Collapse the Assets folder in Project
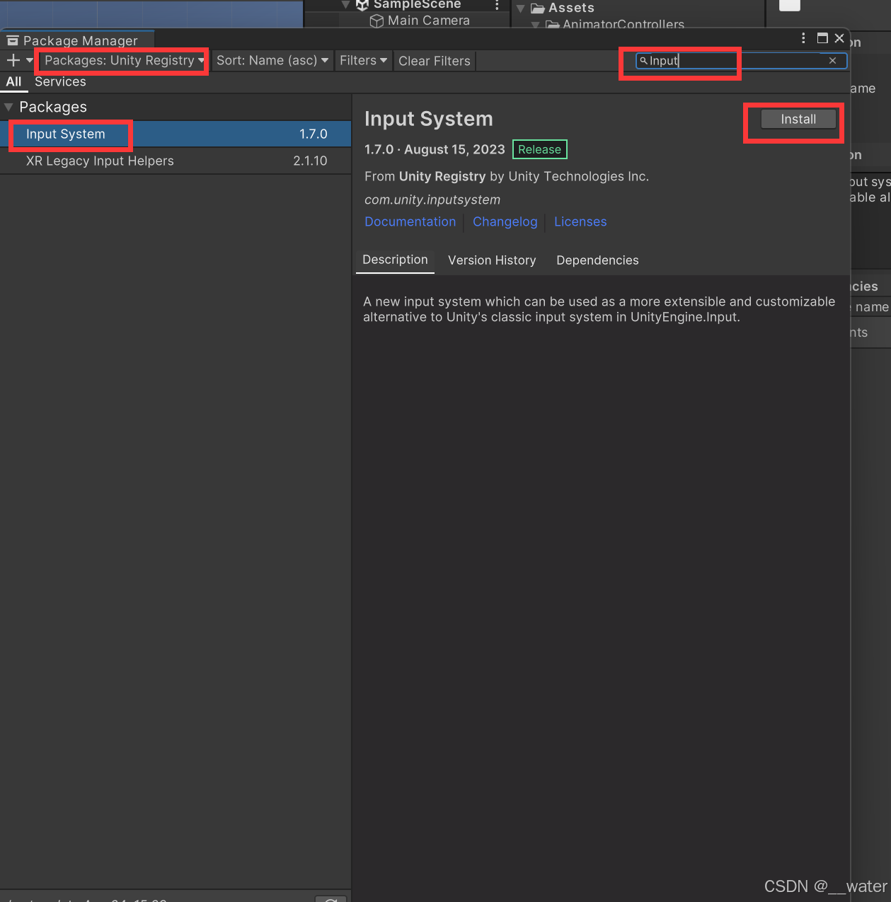The image size is (891, 902). [x=521, y=8]
